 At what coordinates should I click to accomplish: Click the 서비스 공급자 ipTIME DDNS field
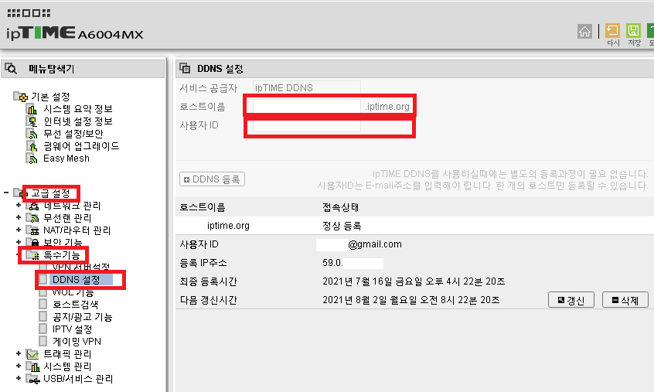[x=307, y=88]
